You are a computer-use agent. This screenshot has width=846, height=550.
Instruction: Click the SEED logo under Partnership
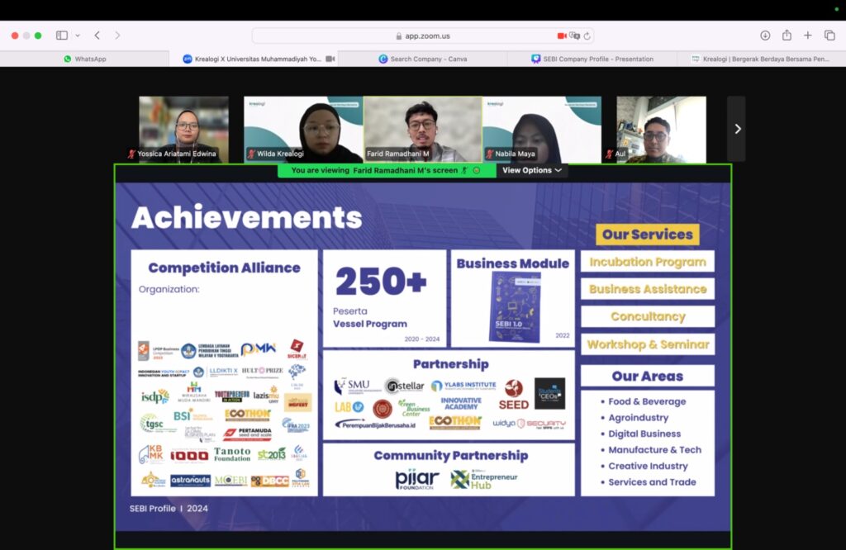tap(514, 394)
